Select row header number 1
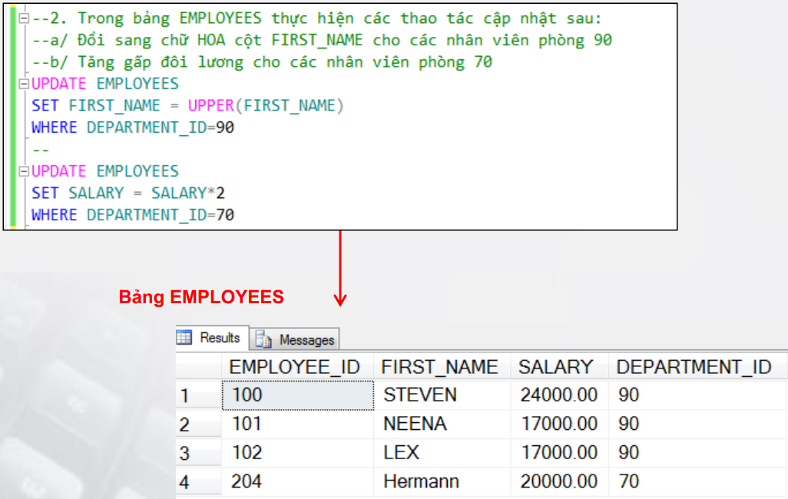Viewport: 788px width, 499px height. click(x=184, y=396)
